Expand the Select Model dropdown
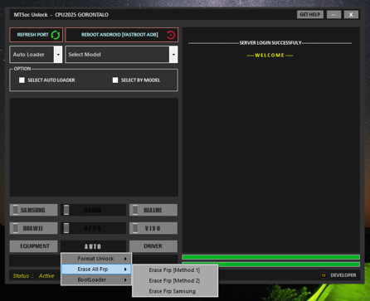 pos(173,55)
